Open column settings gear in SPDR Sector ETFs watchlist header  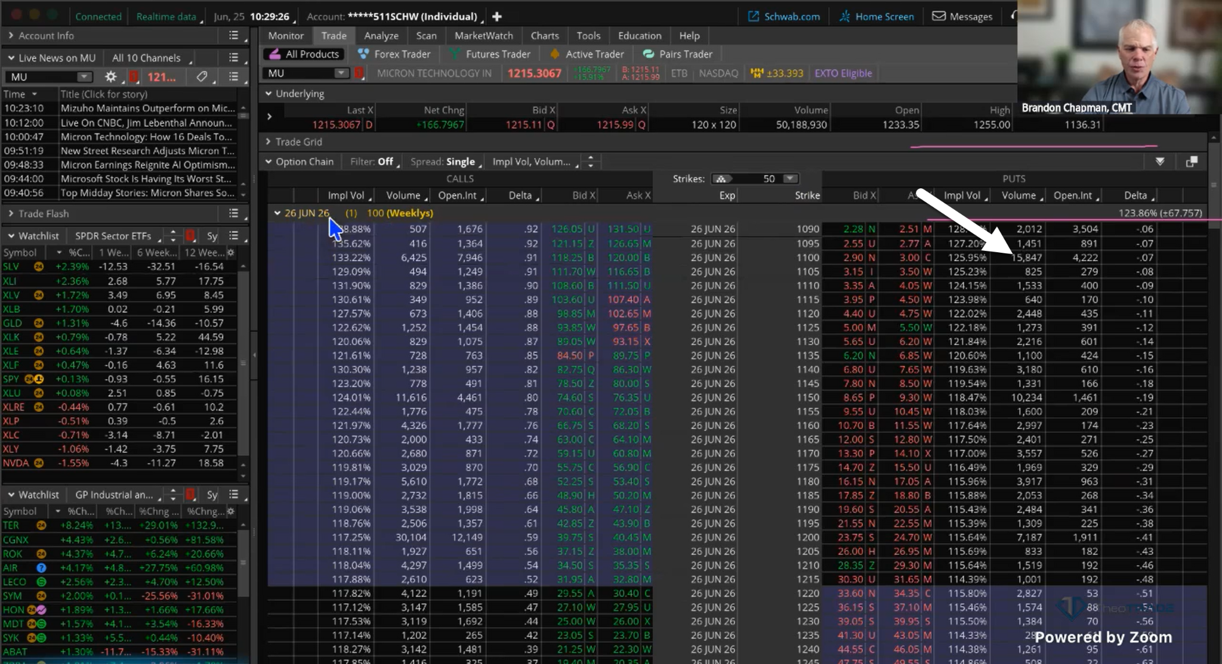(231, 253)
